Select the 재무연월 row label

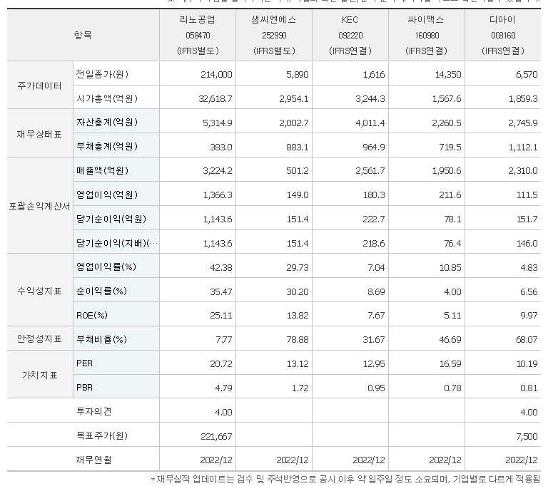(x=93, y=460)
